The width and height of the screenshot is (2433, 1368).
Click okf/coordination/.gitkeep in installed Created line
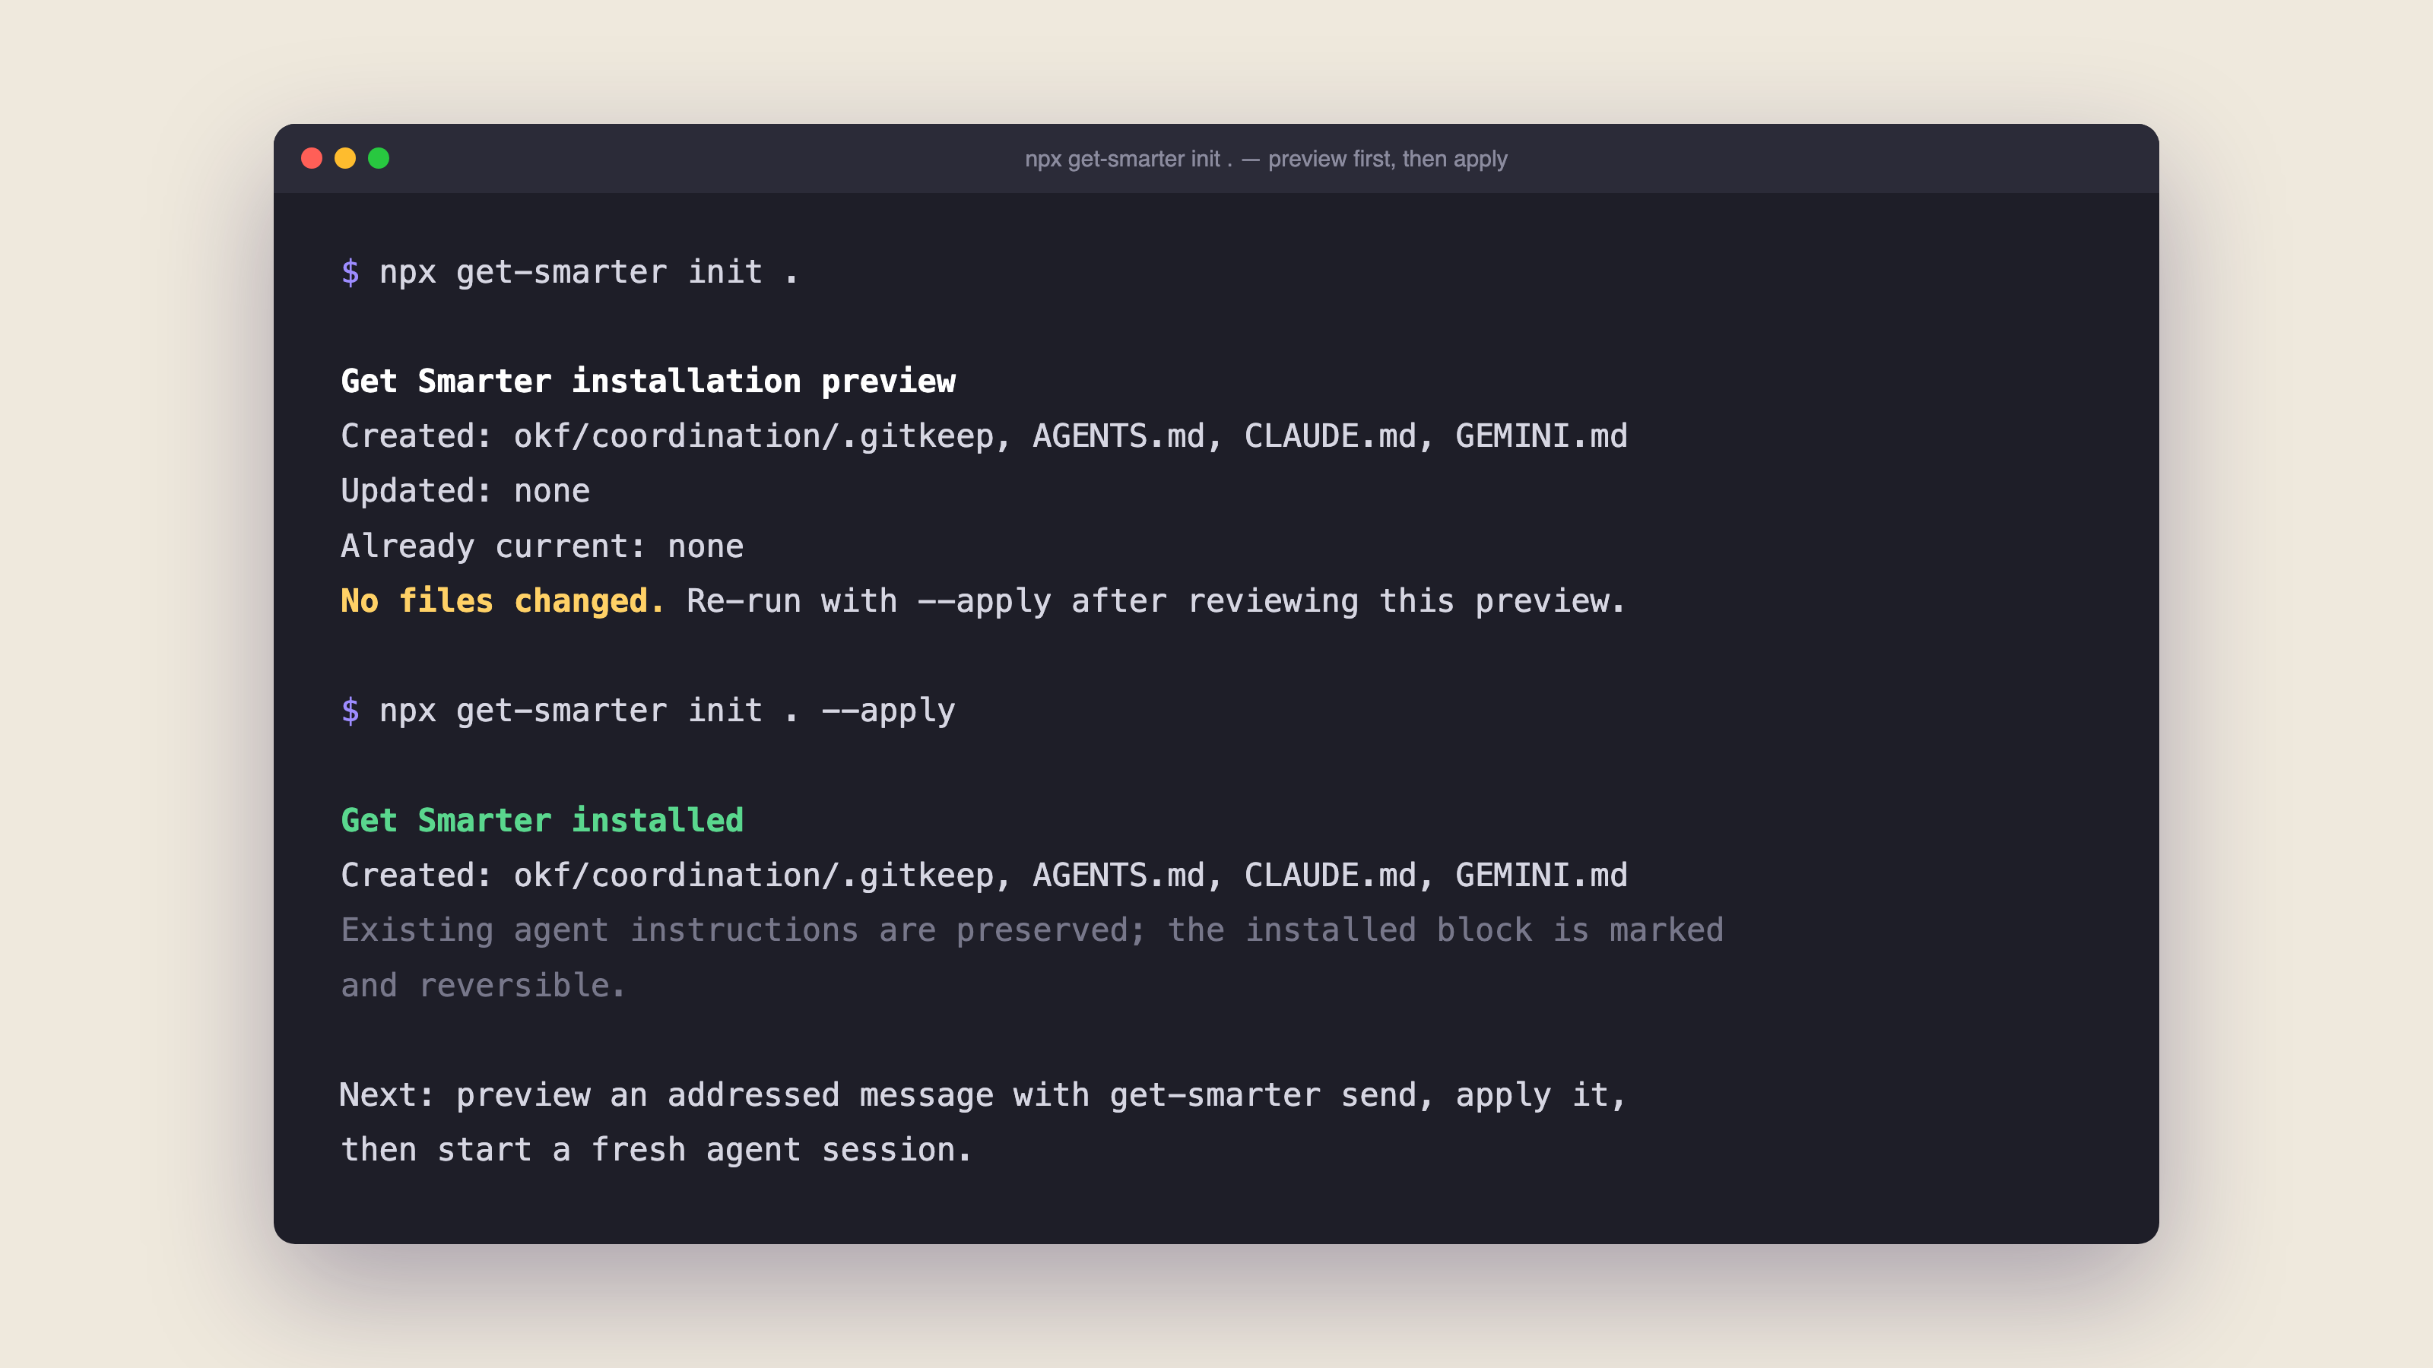point(753,876)
